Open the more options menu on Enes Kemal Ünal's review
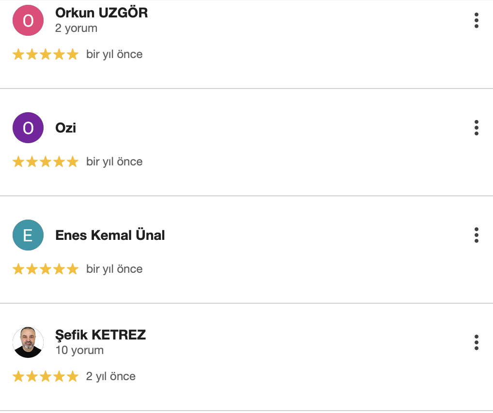 [477, 235]
